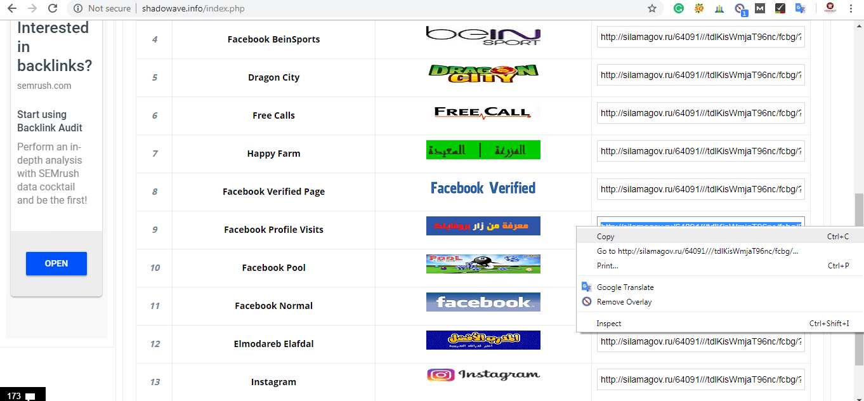This screenshot has width=864, height=401.
Task: Click the 173 comment counter
Action: pos(14,396)
